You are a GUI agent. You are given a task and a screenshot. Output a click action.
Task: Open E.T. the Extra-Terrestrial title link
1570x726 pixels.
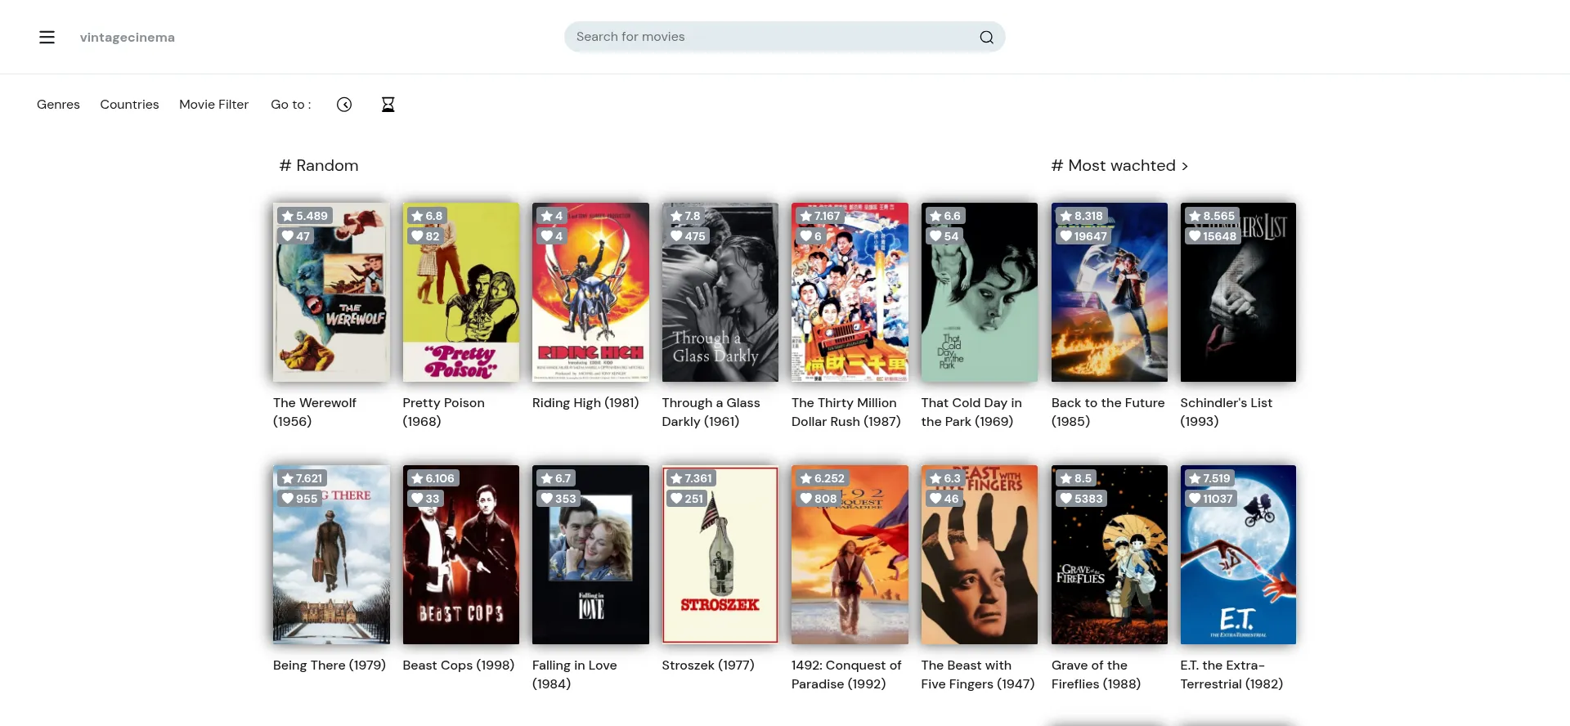coord(1231,674)
